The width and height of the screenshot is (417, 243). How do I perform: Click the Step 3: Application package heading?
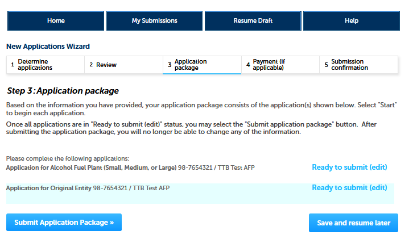[63, 91]
